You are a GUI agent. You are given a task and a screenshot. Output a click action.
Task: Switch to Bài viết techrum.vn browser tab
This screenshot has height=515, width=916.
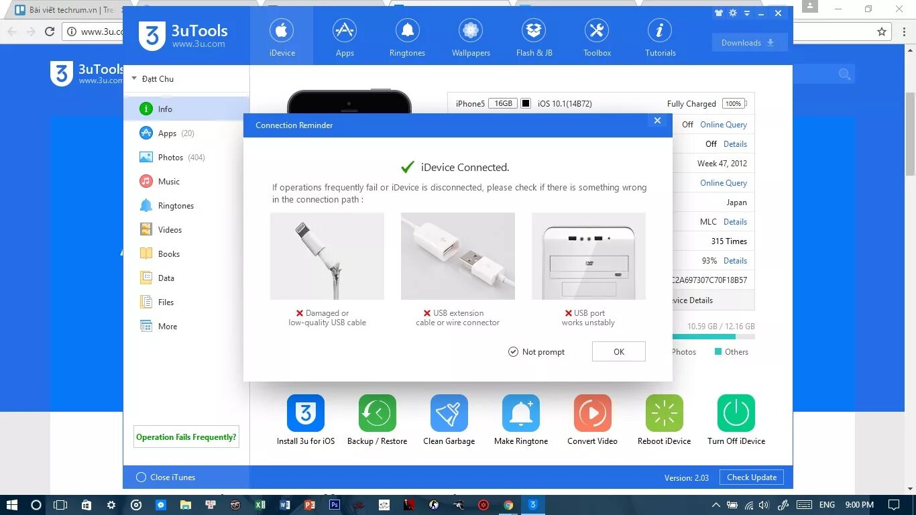(66, 10)
